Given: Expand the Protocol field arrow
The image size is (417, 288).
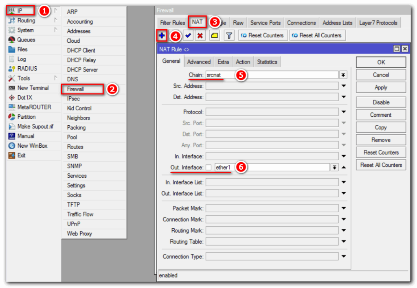Looking at the screenshot, I should [343, 112].
